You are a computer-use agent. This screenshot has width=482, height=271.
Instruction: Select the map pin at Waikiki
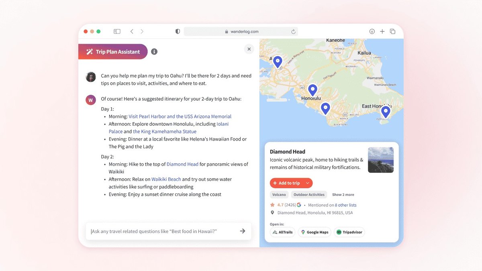click(325, 108)
